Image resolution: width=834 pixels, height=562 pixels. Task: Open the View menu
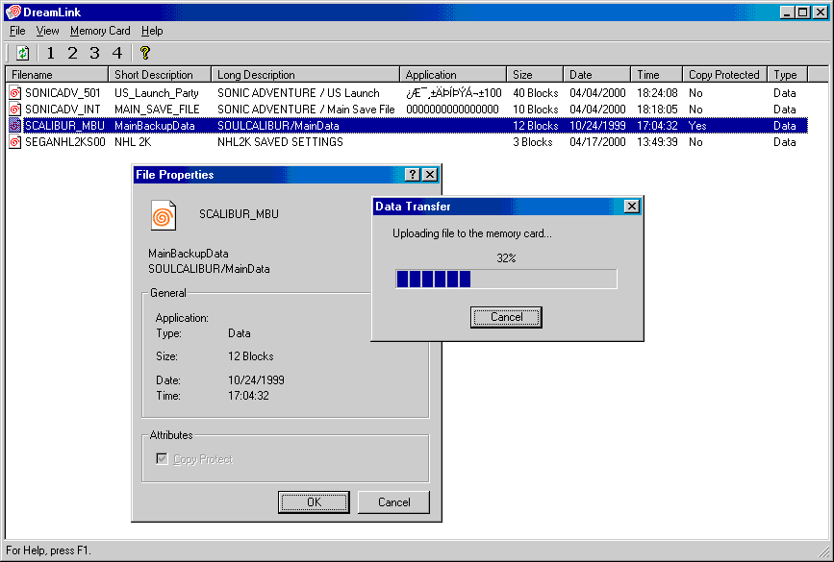click(x=47, y=31)
